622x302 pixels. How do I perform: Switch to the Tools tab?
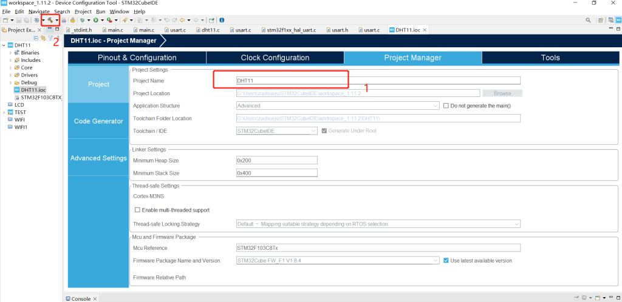pos(550,58)
